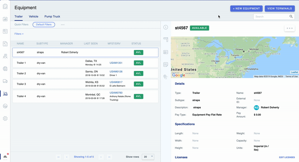This screenshot has height=162, width=299.
Task: Open the USAM1351 manifest link
Action: [x=116, y=63]
